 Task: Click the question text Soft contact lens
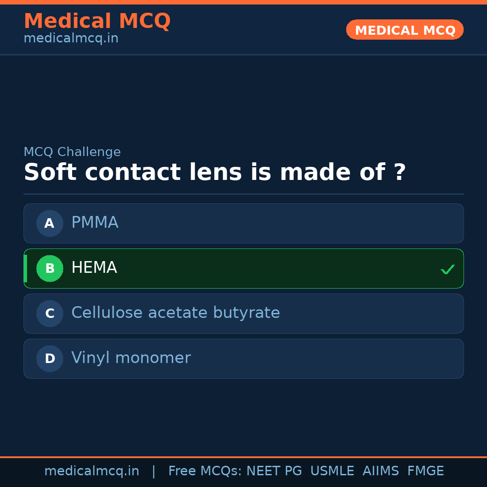click(x=215, y=172)
